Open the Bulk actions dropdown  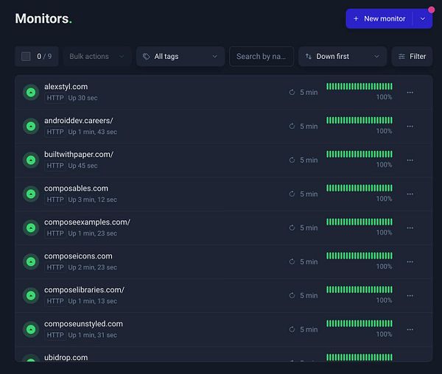pyautogui.click(x=97, y=57)
